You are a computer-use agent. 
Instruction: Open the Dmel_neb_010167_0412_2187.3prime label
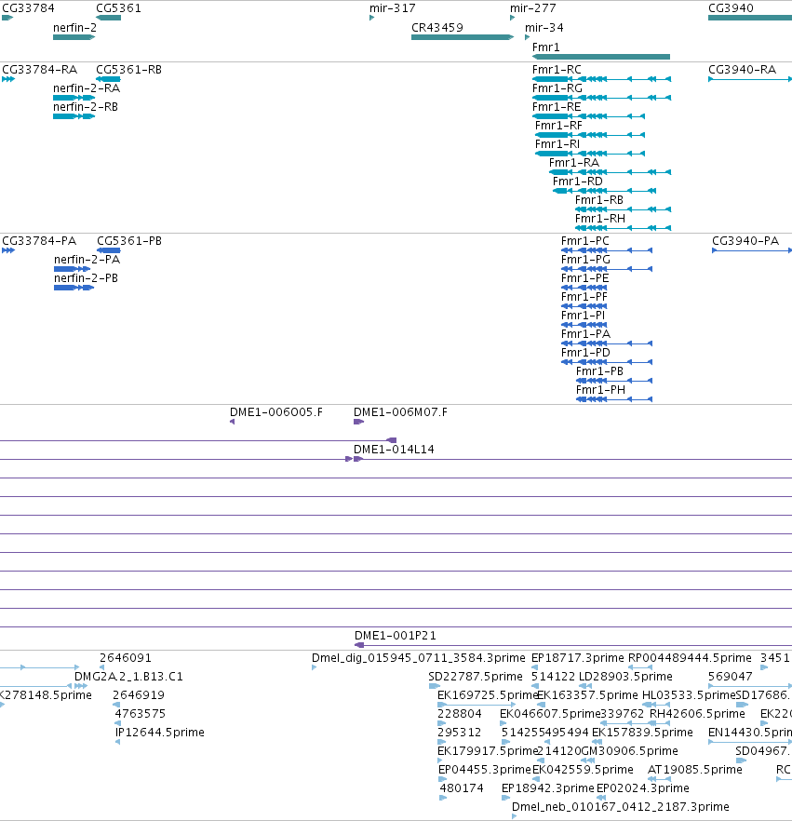coord(621,807)
